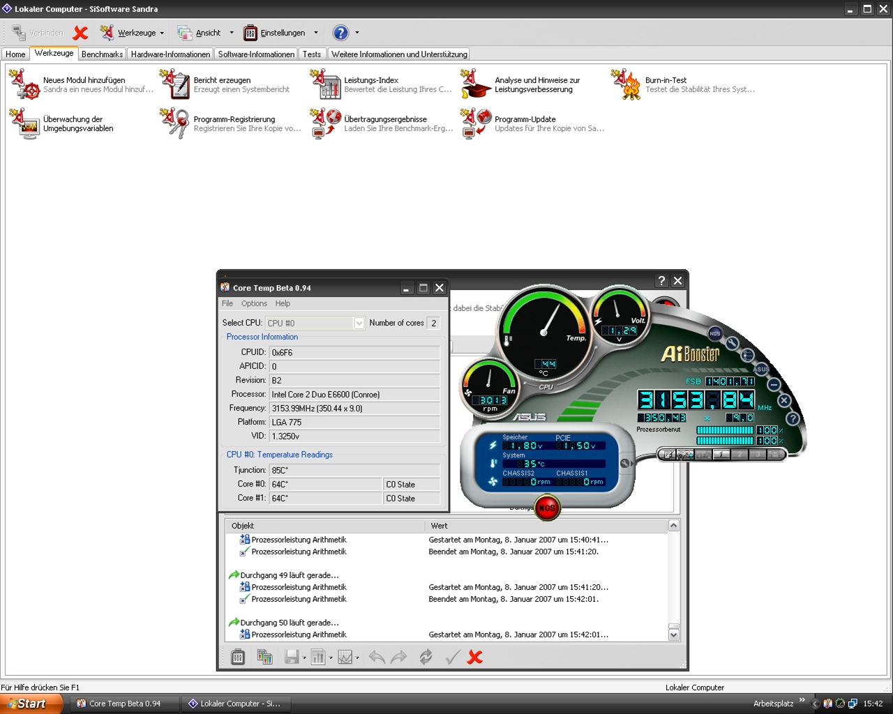Switch to the Benchmarks tab
Viewport: 893px width, 714px height.
(x=102, y=54)
